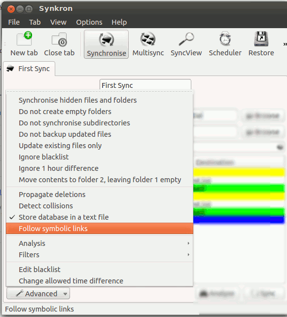
Task: Click the Synchronise toolbar button
Action: pos(106,44)
